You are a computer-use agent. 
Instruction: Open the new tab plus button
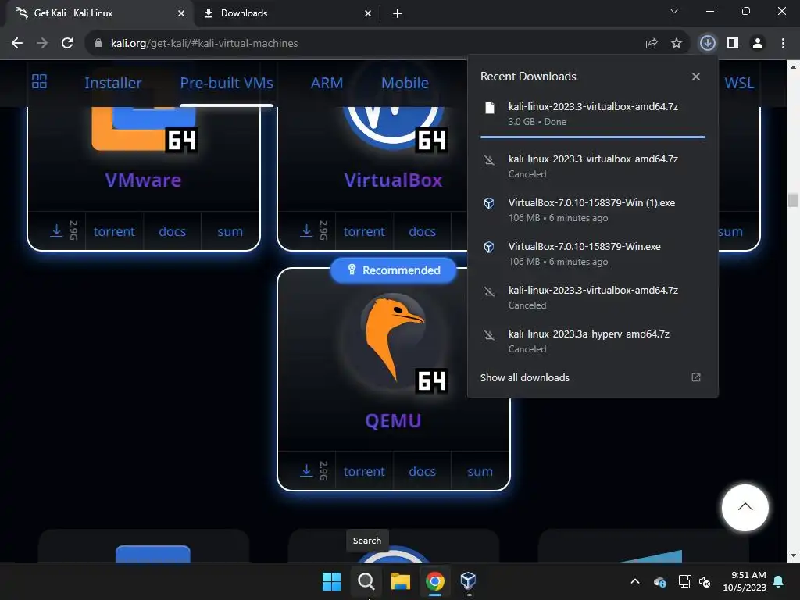(x=398, y=13)
